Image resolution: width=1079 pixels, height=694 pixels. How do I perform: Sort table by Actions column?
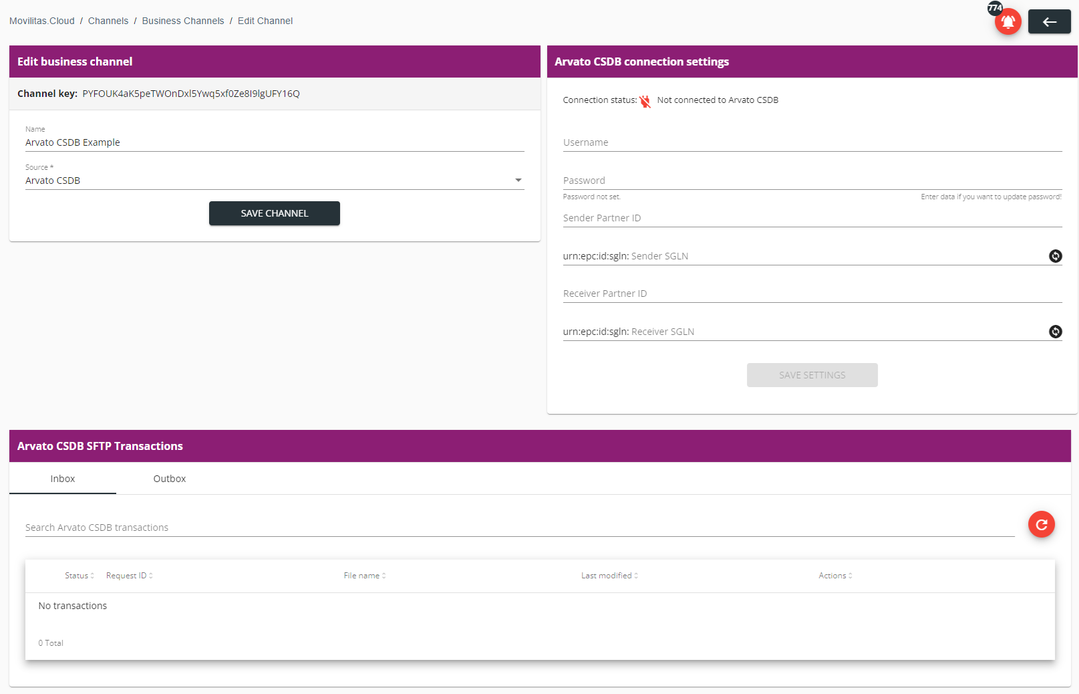click(x=835, y=576)
